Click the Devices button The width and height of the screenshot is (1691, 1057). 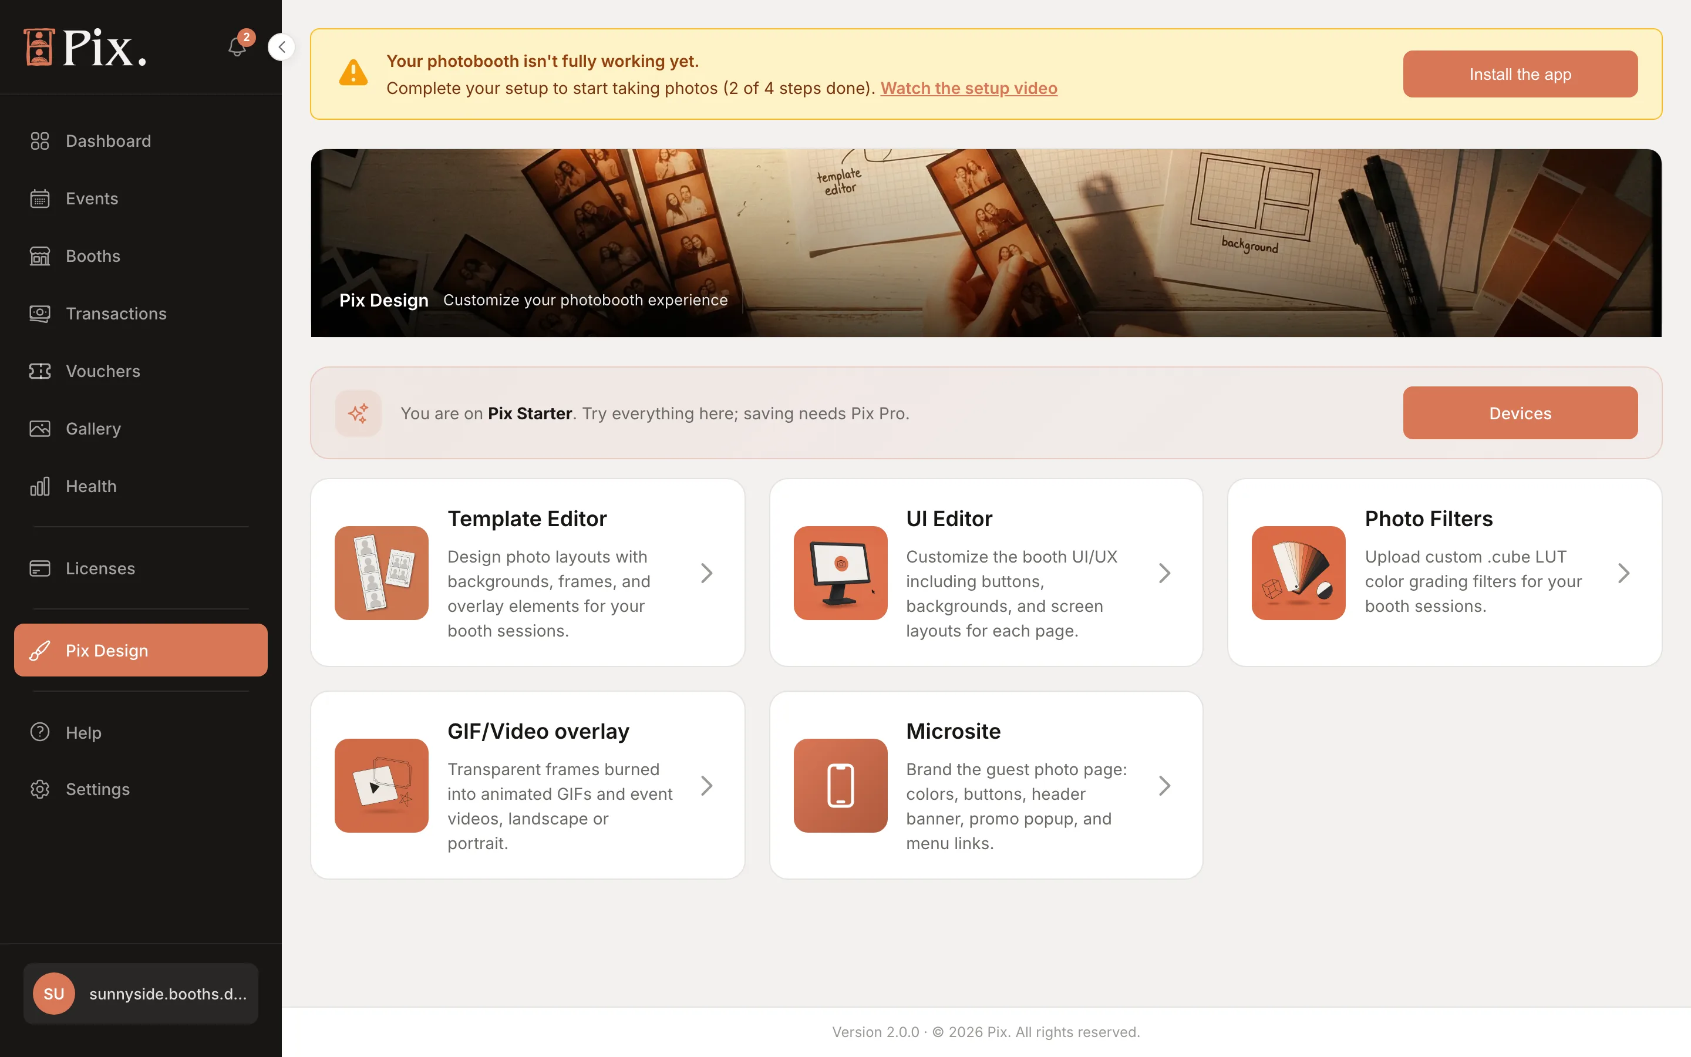pyautogui.click(x=1520, y=413)
